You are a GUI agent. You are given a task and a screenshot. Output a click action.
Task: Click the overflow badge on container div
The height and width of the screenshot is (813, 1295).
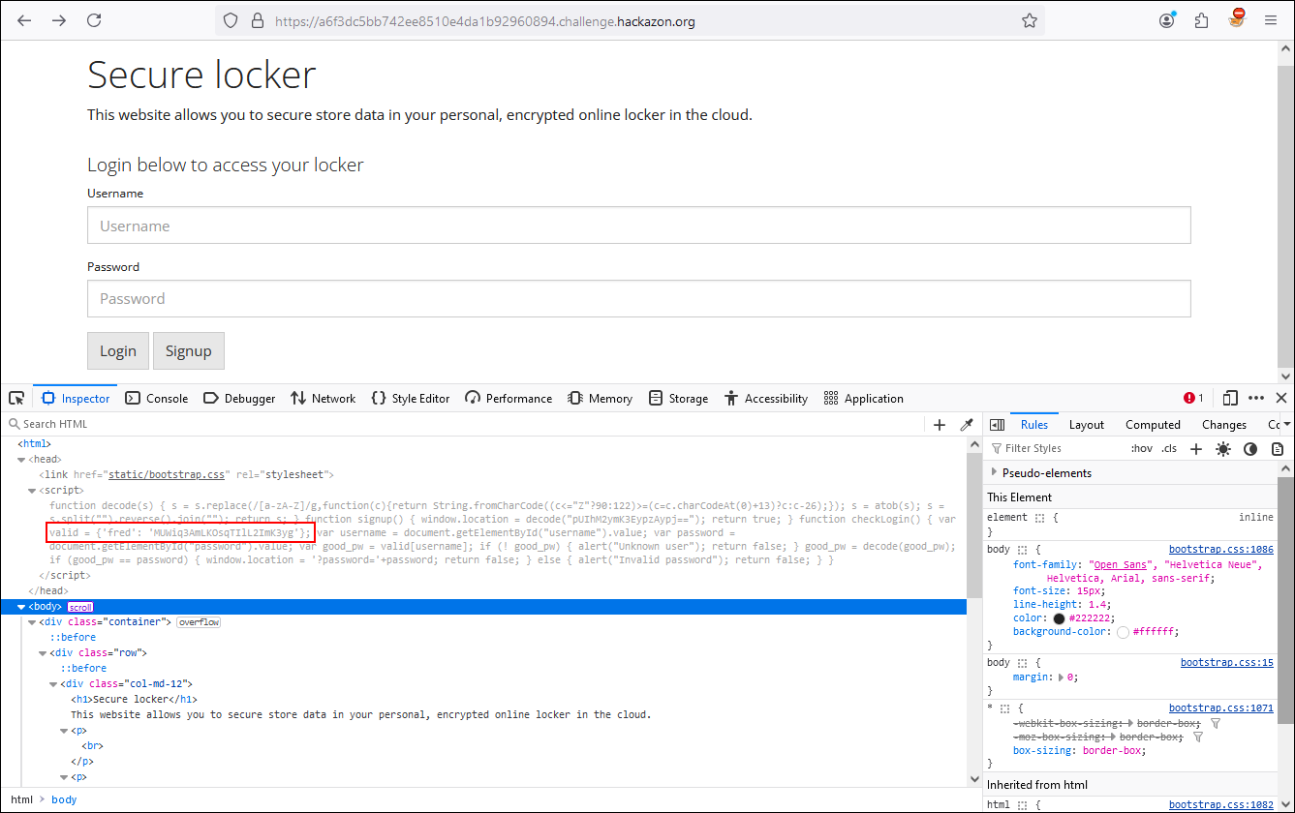(199, 622)
